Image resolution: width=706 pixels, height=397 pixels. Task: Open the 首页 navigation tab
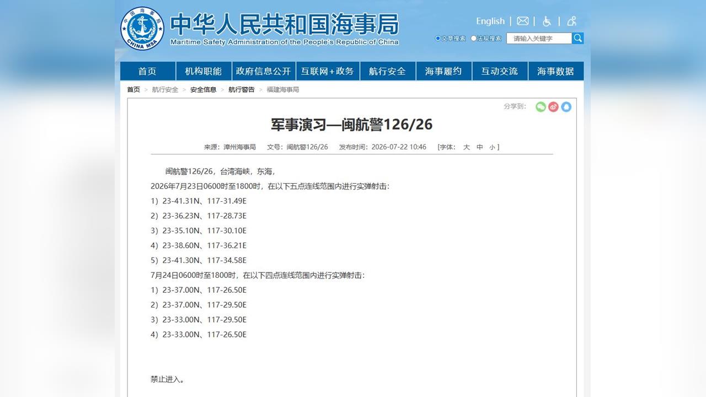[147, 71]
